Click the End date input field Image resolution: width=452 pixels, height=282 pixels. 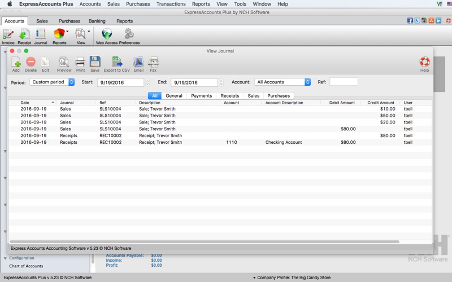tap(194, 82)
